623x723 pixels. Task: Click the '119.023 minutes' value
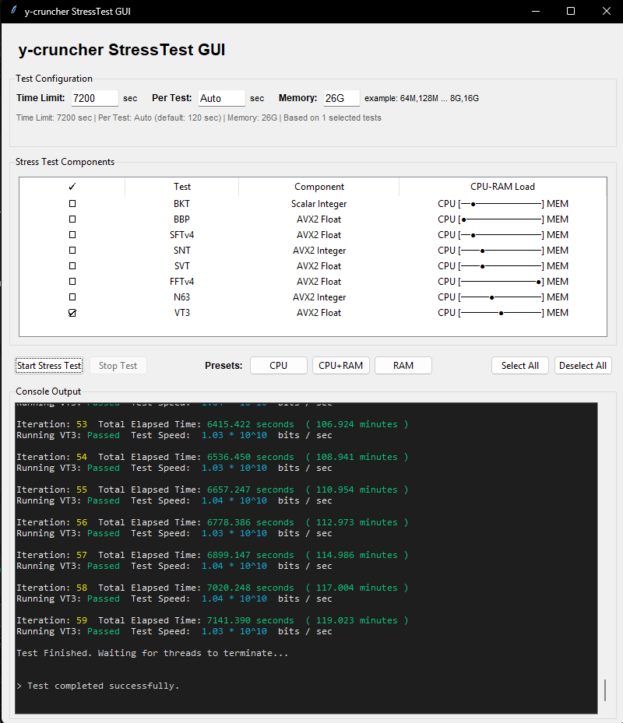click(x=357, y=620)
